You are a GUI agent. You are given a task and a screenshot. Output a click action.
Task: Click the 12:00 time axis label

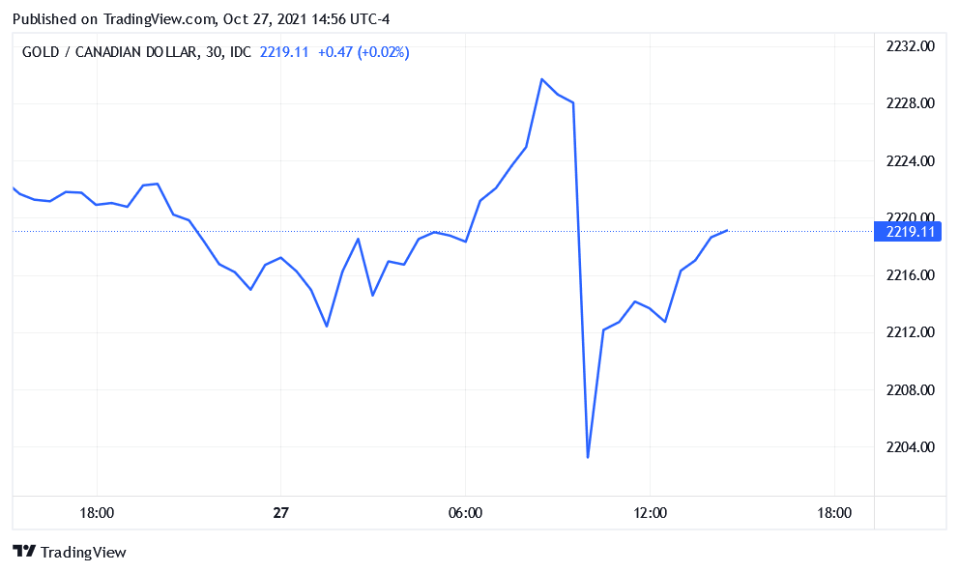[650, 513]
